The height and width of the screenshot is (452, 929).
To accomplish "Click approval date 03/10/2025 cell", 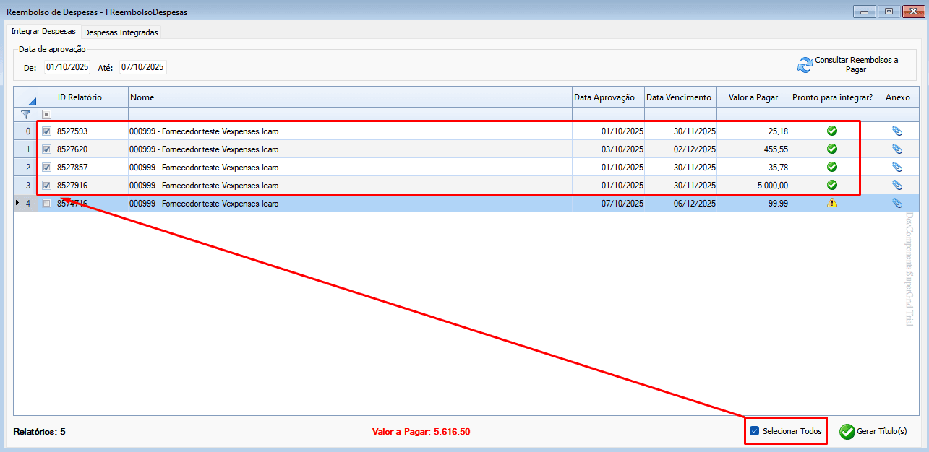I will [x=608, y=149].
